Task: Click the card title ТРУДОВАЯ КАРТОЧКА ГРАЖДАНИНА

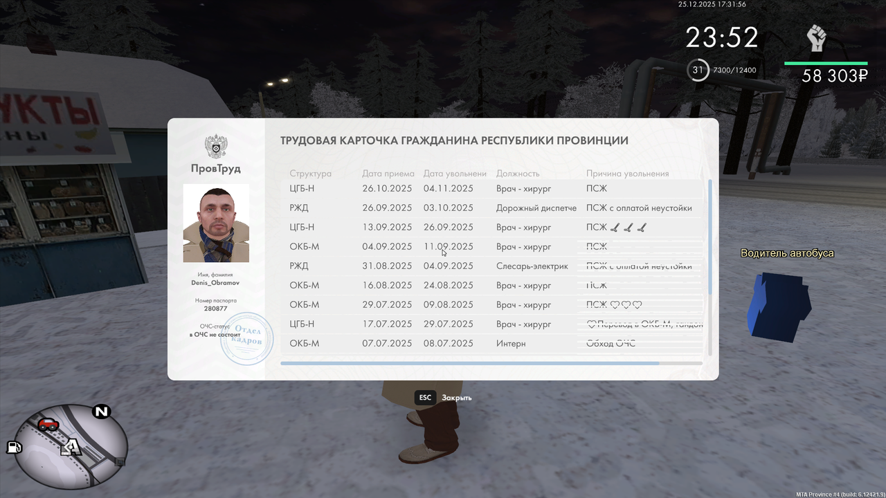Action: [x=454, y=140]
